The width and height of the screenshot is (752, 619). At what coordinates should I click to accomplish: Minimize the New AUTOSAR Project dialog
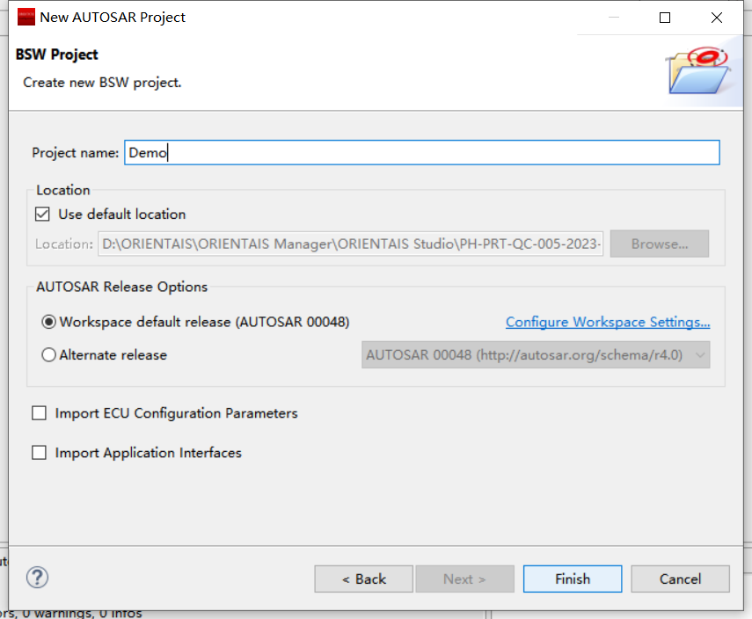pos(616,18)
